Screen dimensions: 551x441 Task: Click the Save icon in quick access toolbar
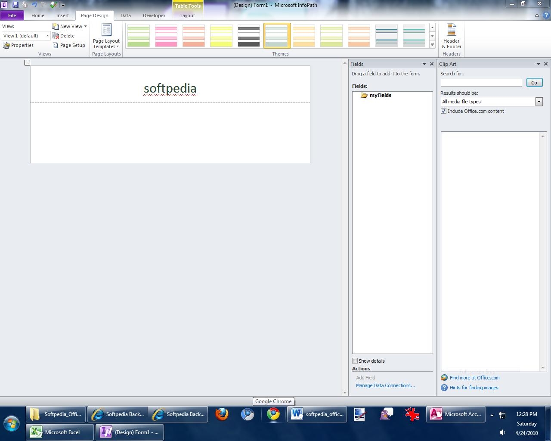click(x=15, y=5)
